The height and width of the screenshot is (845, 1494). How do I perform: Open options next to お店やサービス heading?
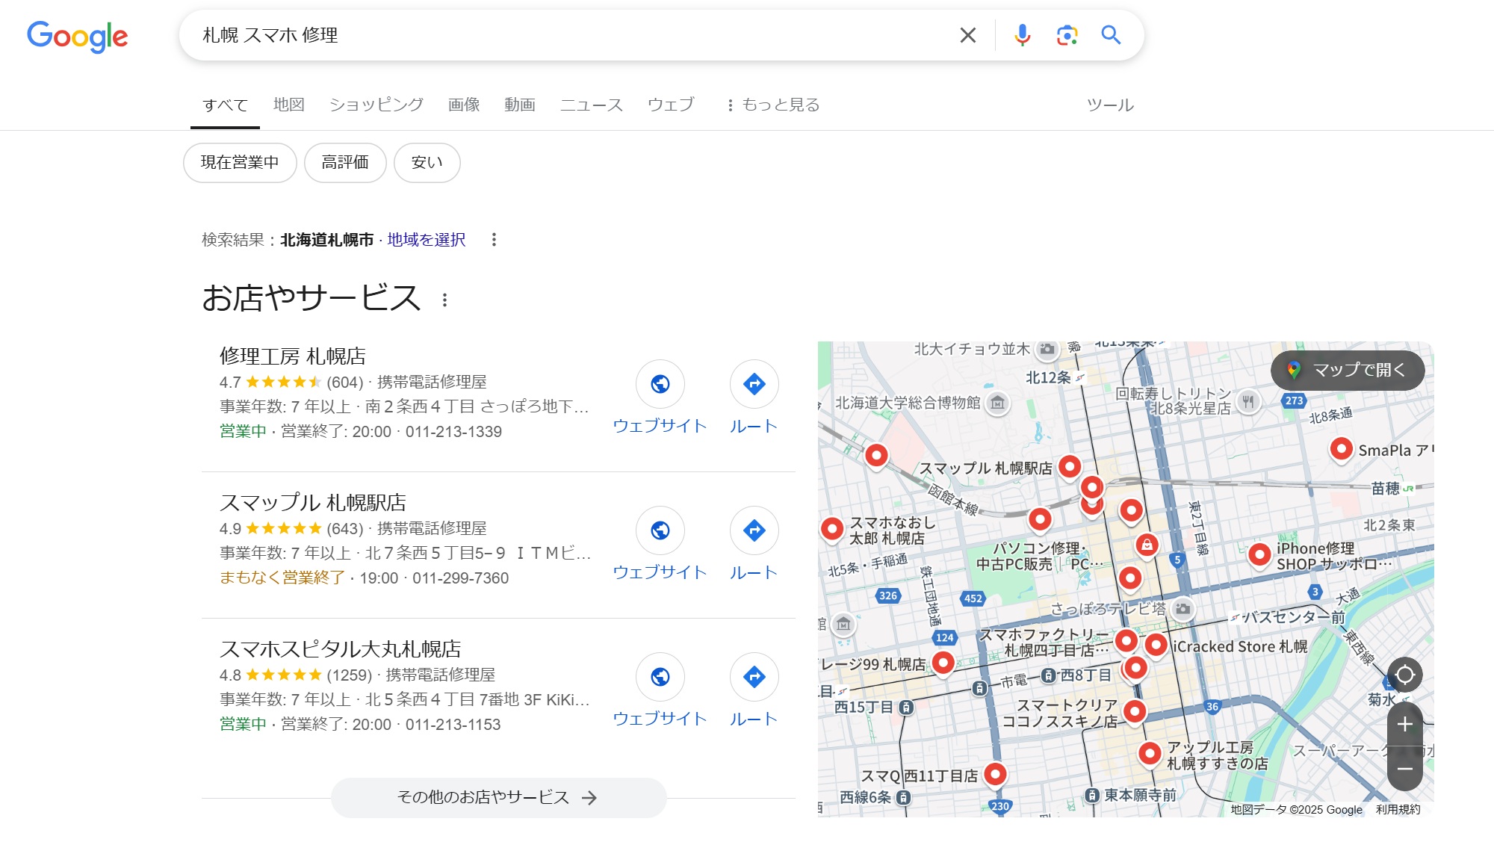pos(444,300)
